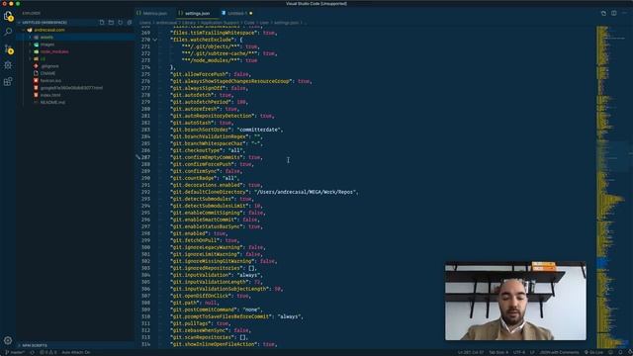Open the Run and Debug view
633x356 pixels.
click(x=8, y=65)
